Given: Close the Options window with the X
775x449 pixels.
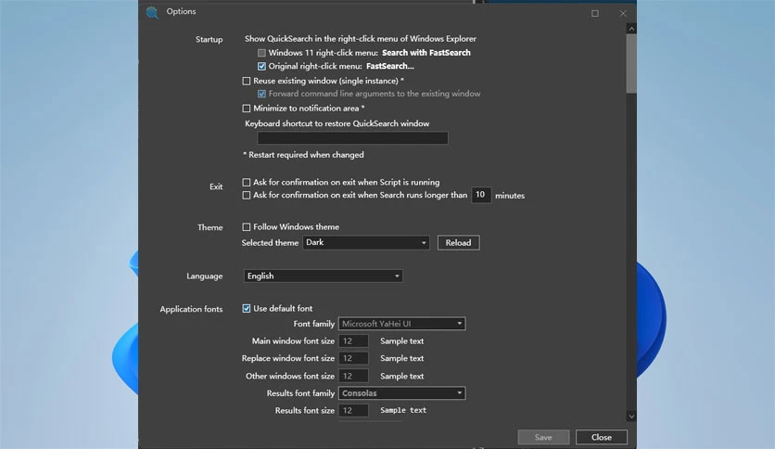Looking at the screenshot, I should pyautogui.click(x=623, y=13).
